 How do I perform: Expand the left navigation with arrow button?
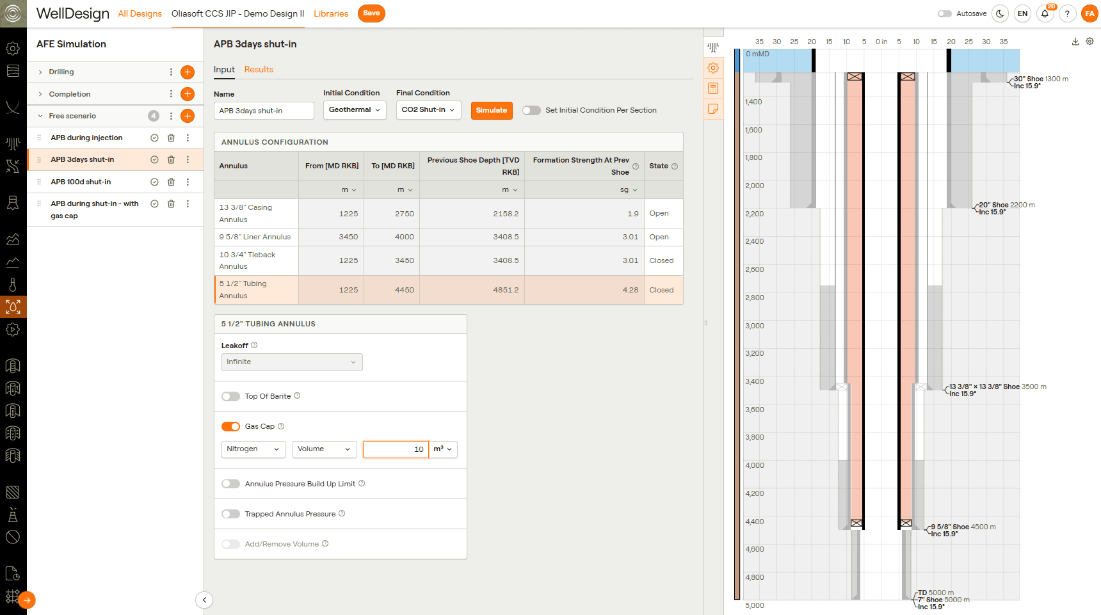pos(27,600)
